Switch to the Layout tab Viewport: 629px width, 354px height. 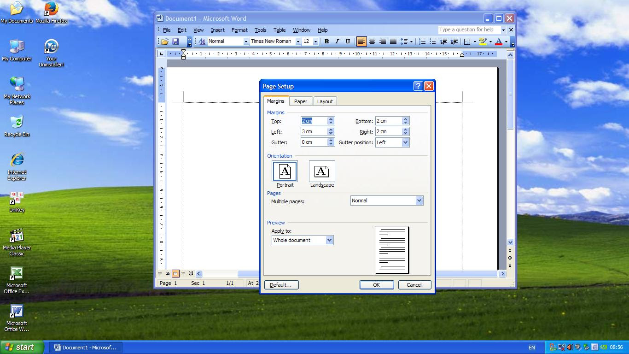click(325, 101)
